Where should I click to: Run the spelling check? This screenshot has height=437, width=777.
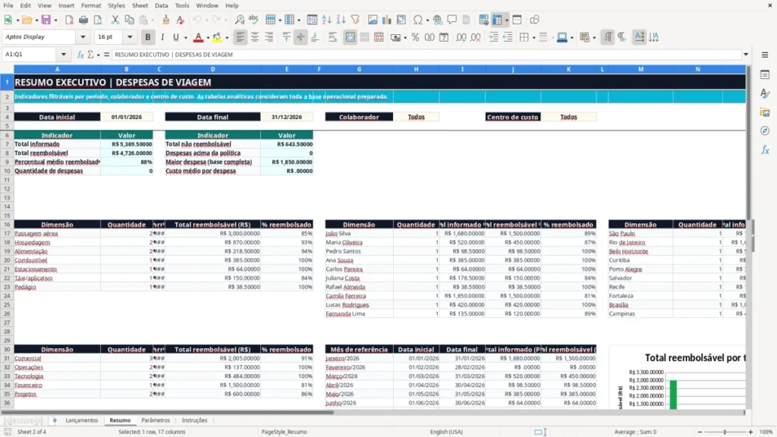point(253,20)
